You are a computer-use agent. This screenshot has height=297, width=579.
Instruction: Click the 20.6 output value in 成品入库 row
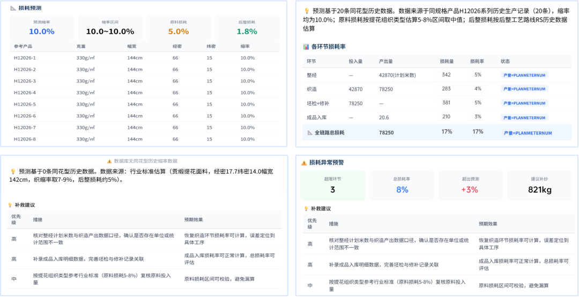coord(384,118)
